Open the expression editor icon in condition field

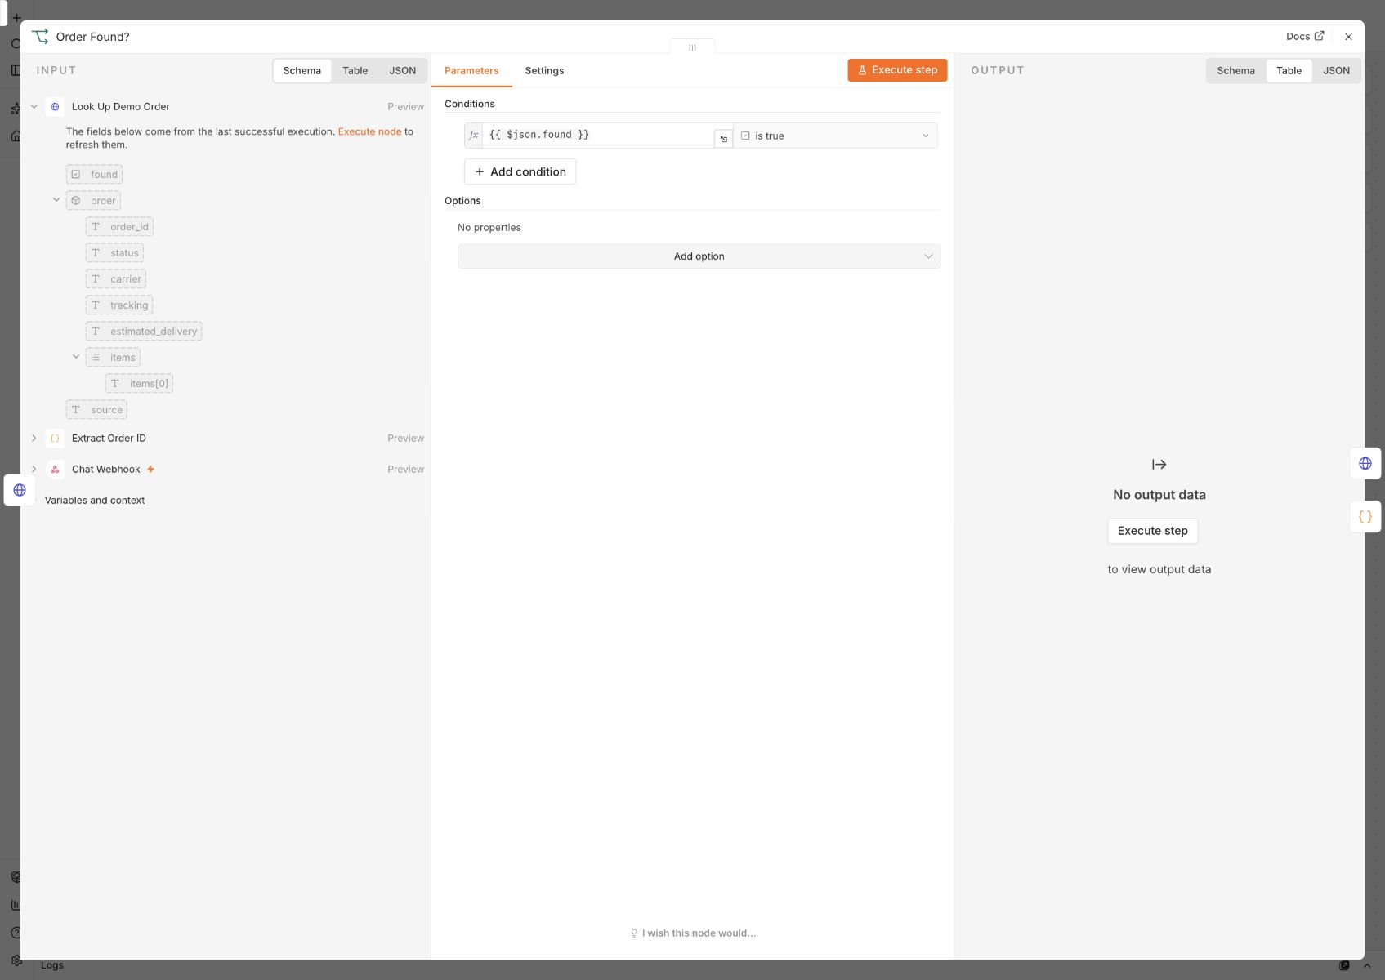(723, 139)
